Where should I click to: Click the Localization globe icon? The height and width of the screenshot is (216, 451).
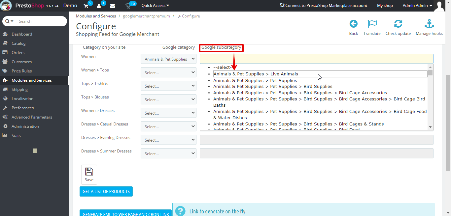(x=5, y=99)
